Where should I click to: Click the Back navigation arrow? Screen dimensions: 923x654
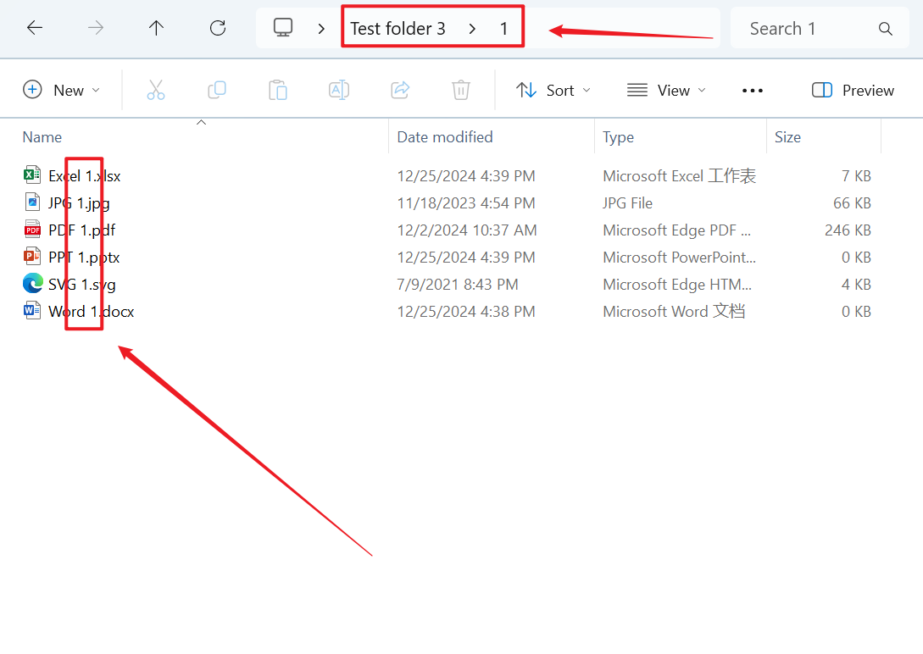[x=35, y=28]
